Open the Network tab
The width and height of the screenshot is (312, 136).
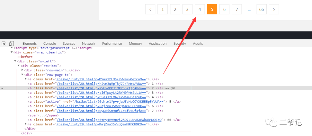pyautogui.click(x=89, y=44)
